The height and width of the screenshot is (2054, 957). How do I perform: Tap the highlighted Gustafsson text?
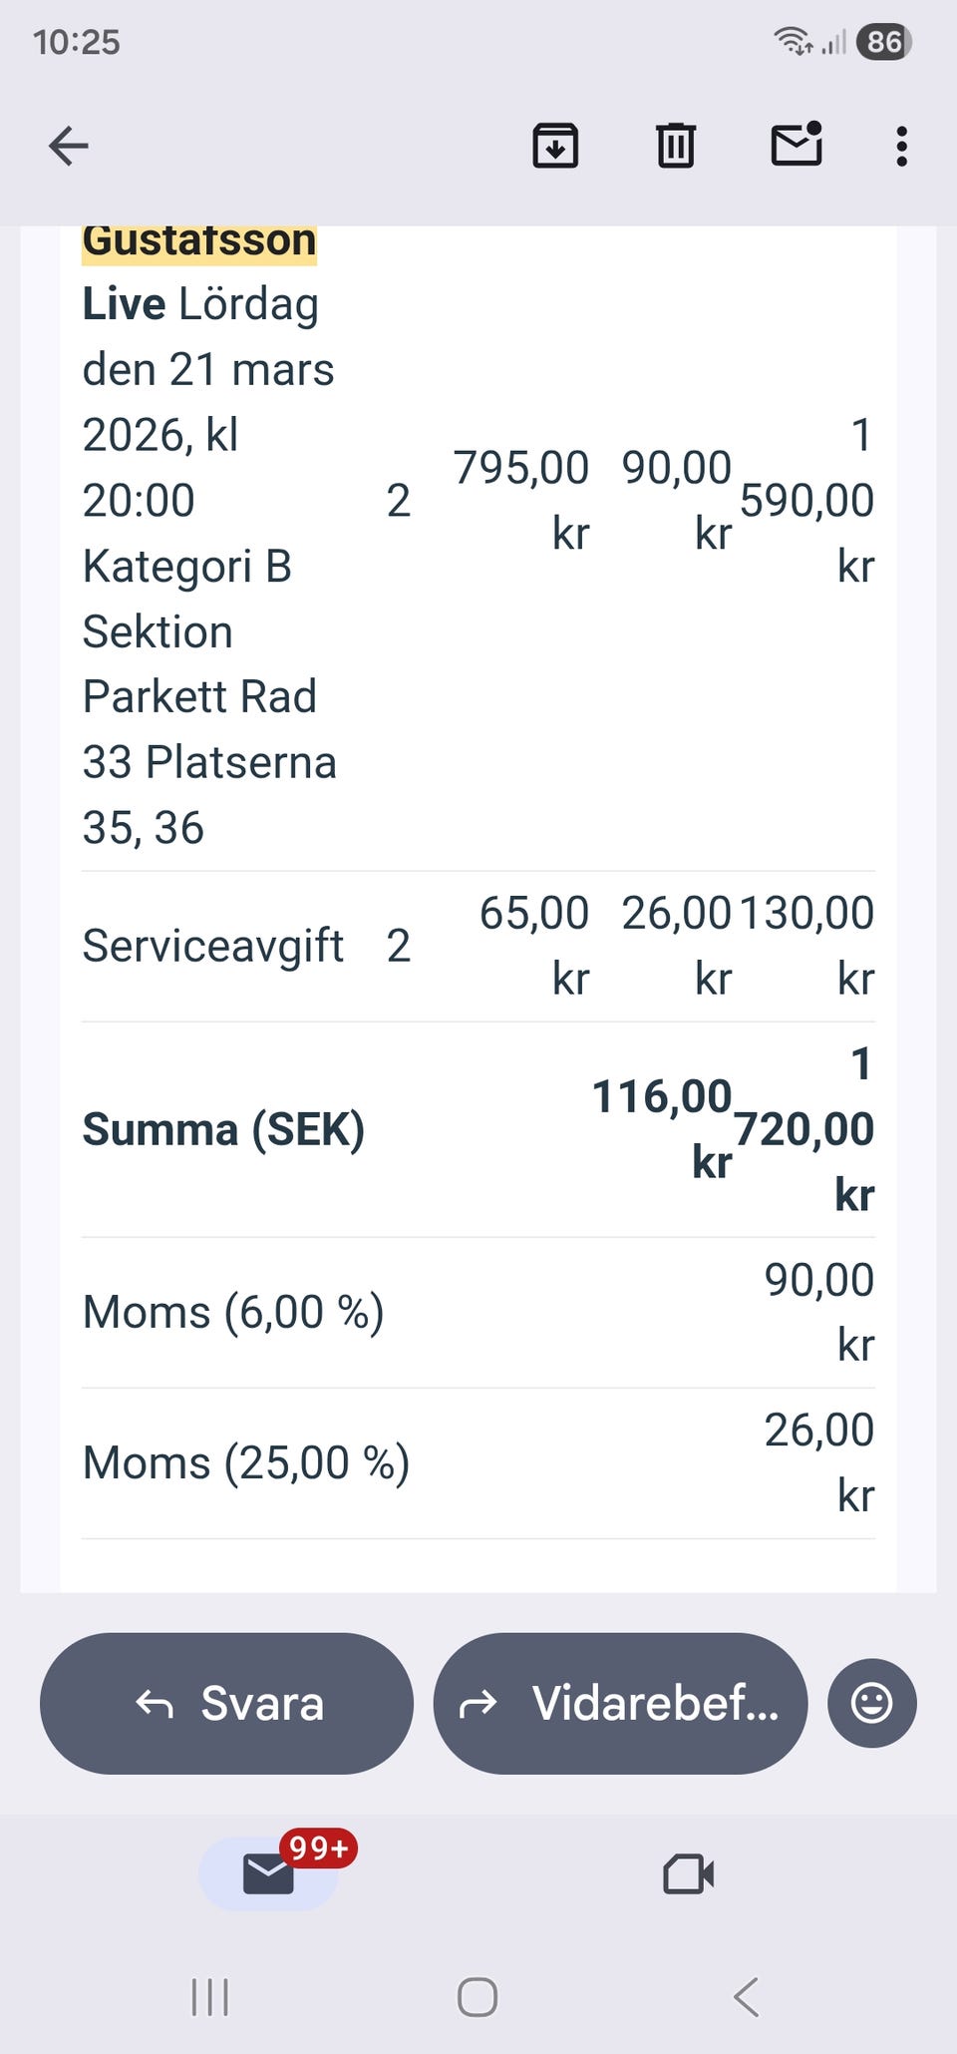pyautogui.click(x=199, y=242)
